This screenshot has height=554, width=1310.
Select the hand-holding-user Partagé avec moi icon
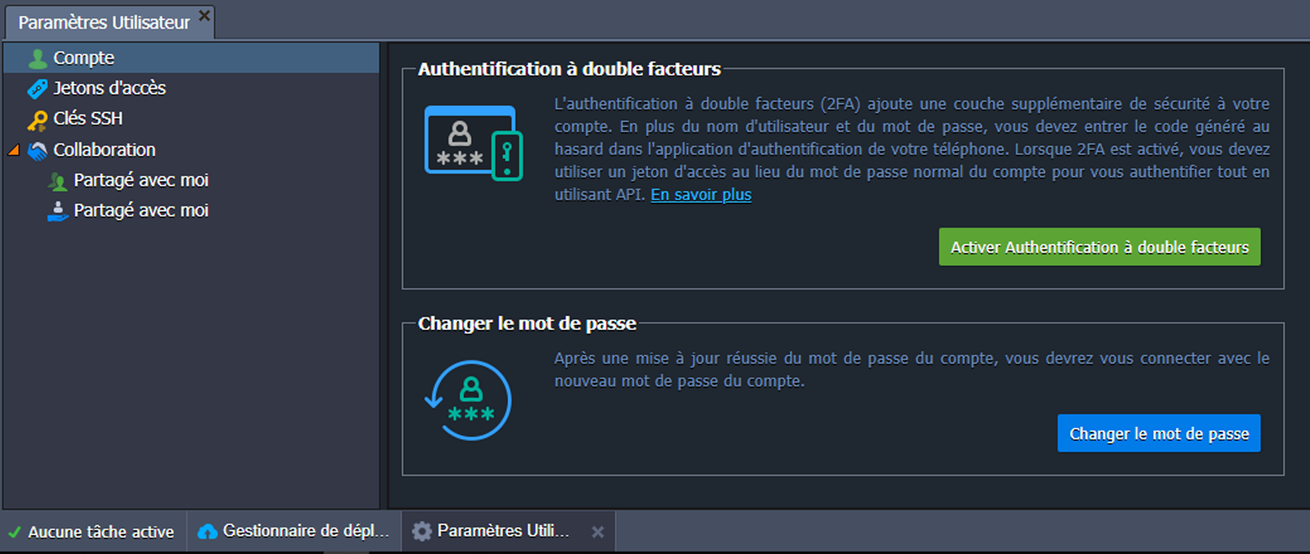click(58, 211)
